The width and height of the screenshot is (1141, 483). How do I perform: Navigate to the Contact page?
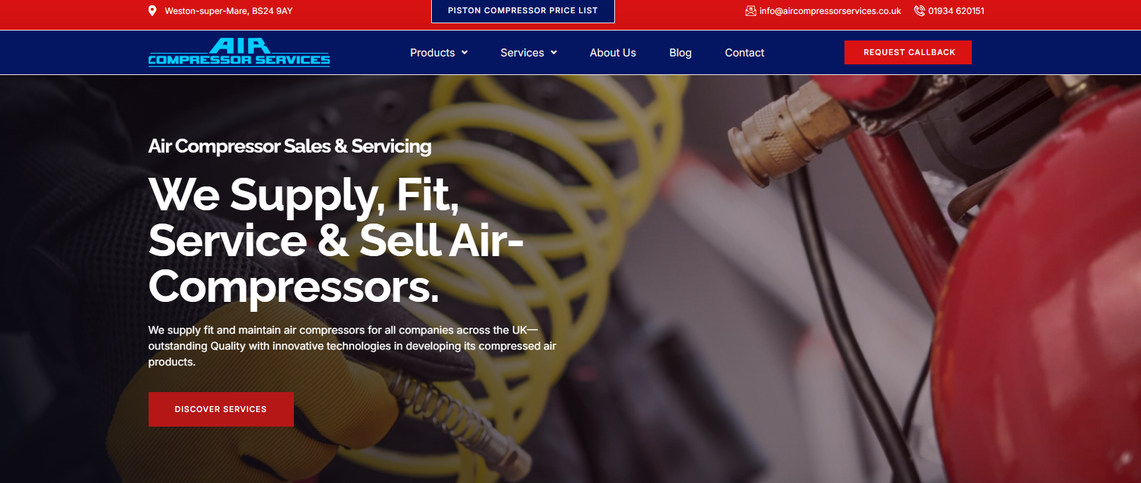744,52
